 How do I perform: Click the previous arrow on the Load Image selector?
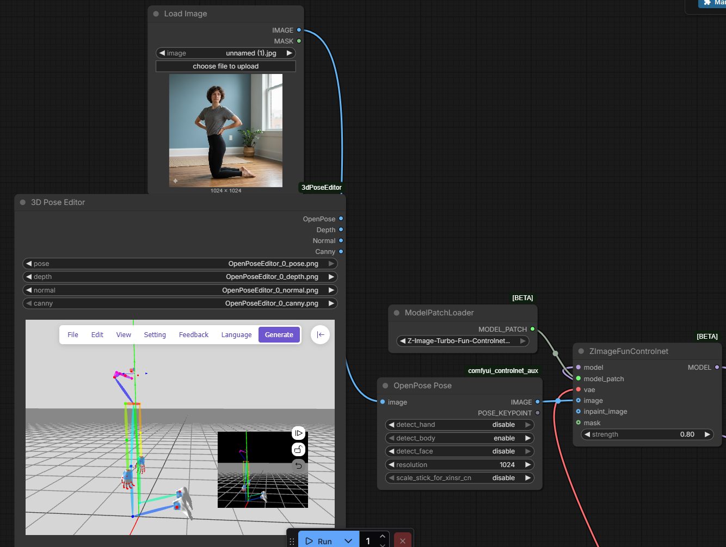162,53
